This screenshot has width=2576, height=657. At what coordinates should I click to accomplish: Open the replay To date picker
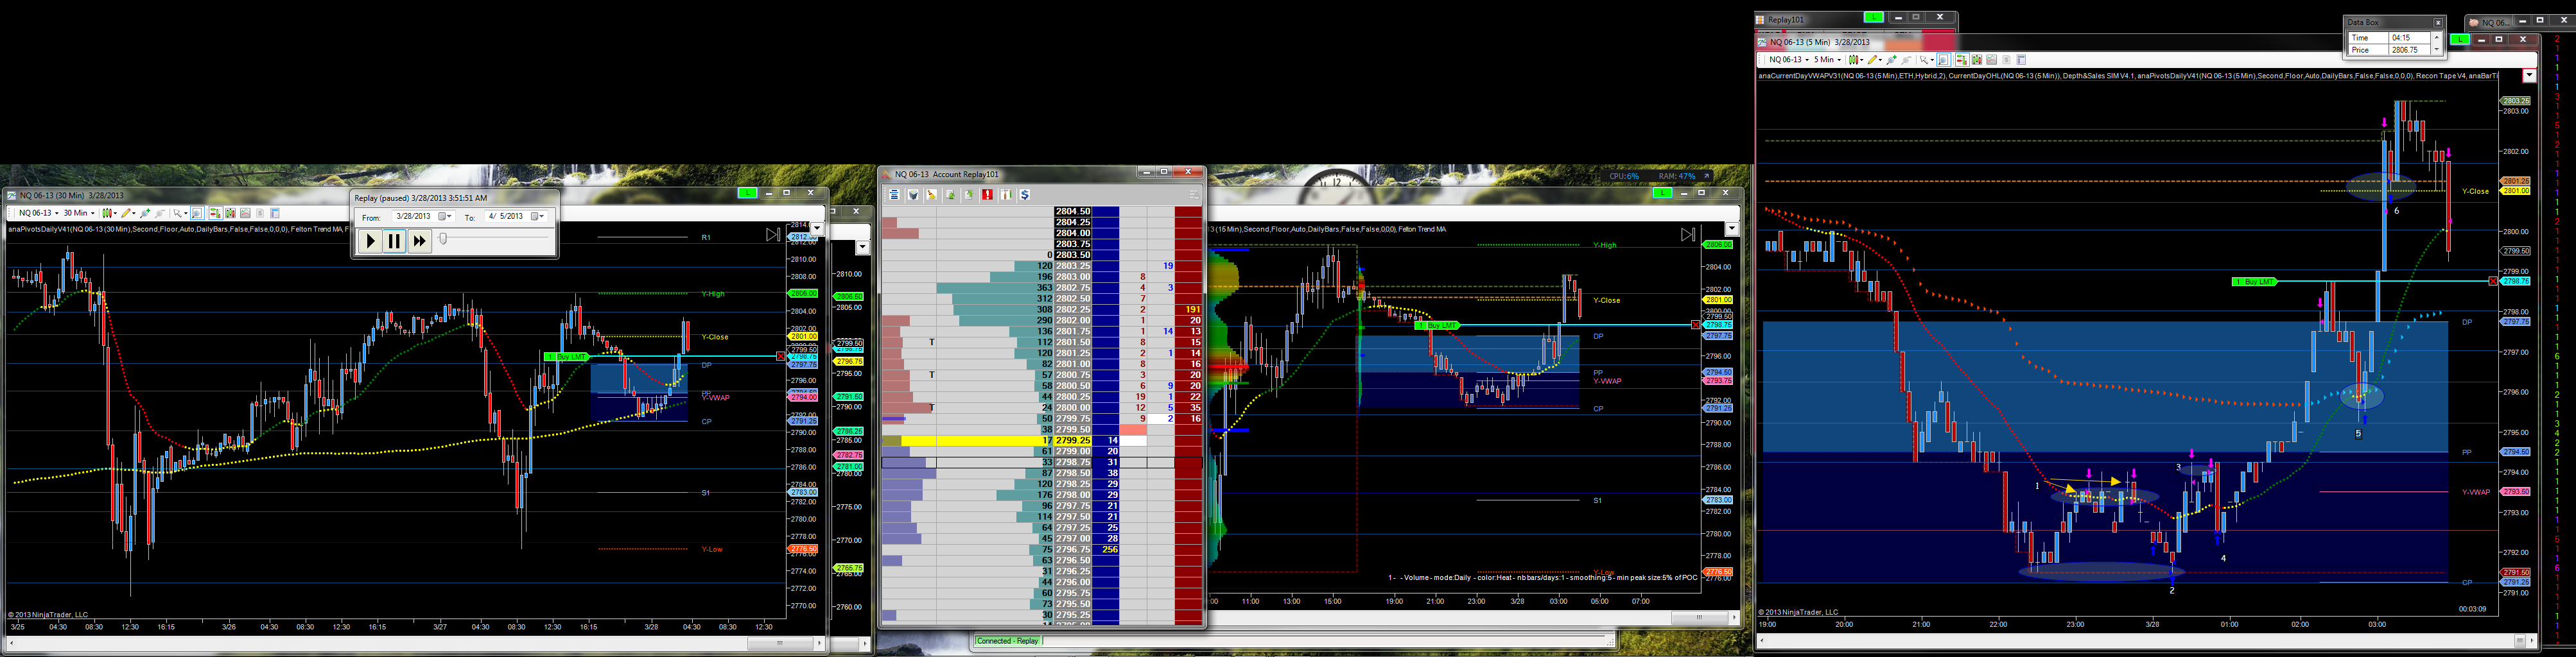click(537, 217)
